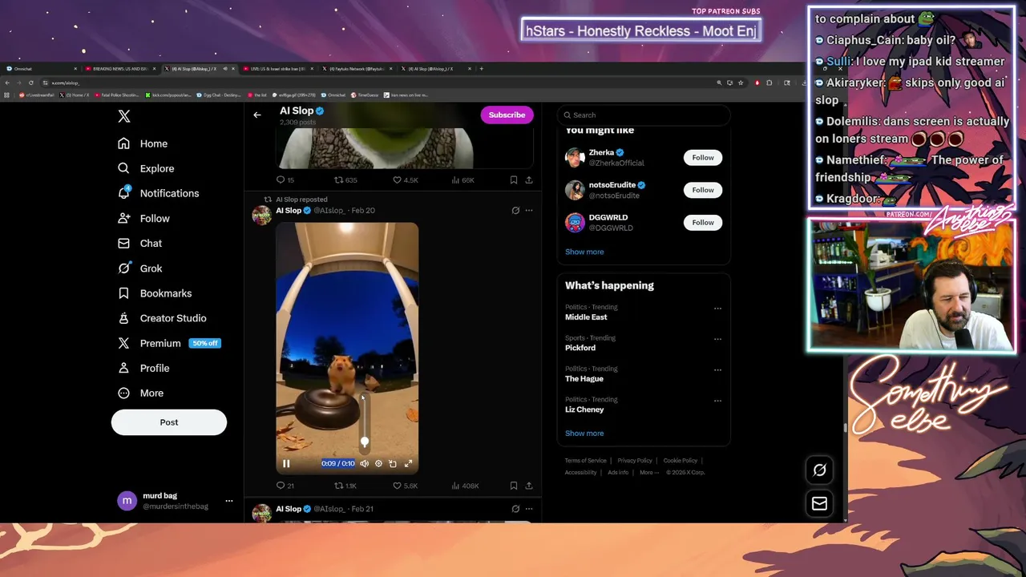Reply to the Feb 20 hamster post
Screen dimensions: 1026x577
[x=285, y=486]
